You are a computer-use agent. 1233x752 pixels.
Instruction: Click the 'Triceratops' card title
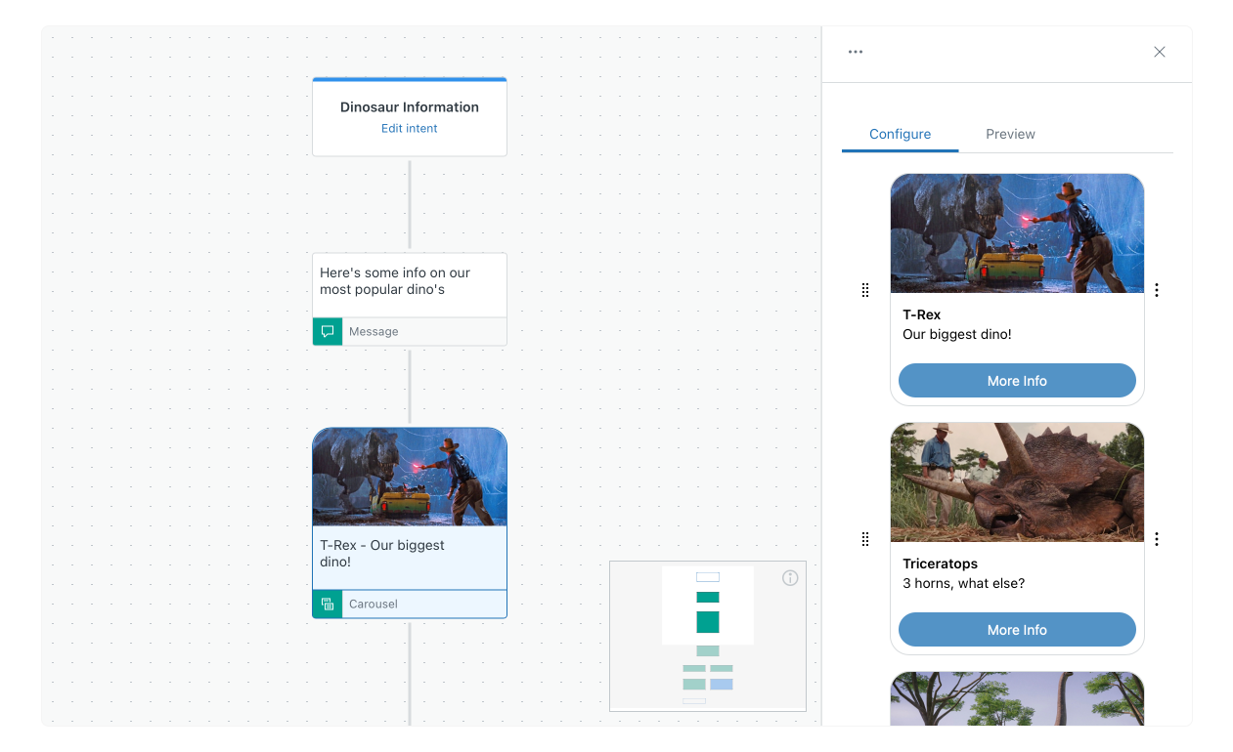pyautogui.click(x=940, y=564)
